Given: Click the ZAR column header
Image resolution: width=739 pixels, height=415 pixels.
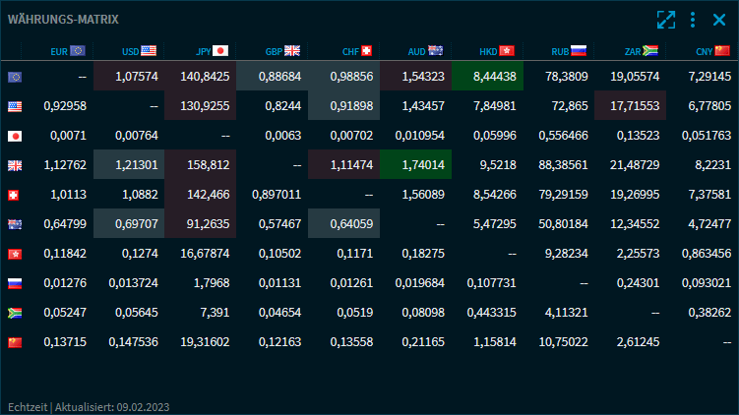Looking at the screenshot, I should (641, 51).
